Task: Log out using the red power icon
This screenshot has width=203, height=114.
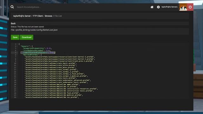Action: [190, 7]
